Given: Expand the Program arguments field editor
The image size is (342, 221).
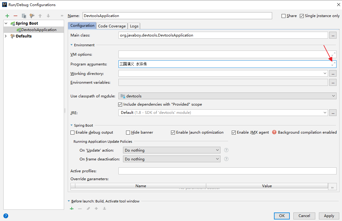Looking at the screenshot, I should [x=333, y=64].
